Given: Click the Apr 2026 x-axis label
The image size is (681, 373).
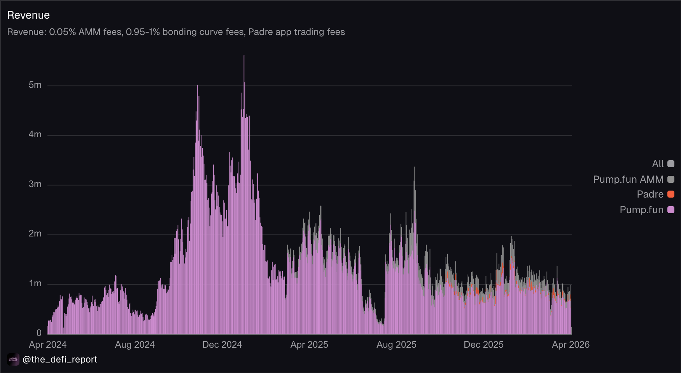Looking at the screenshot, I should tap(571, 345).
